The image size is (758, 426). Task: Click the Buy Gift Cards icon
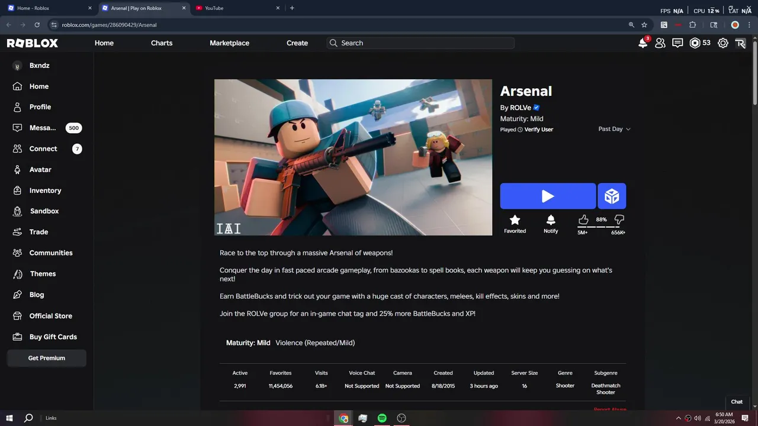click(x=18, y=337)
